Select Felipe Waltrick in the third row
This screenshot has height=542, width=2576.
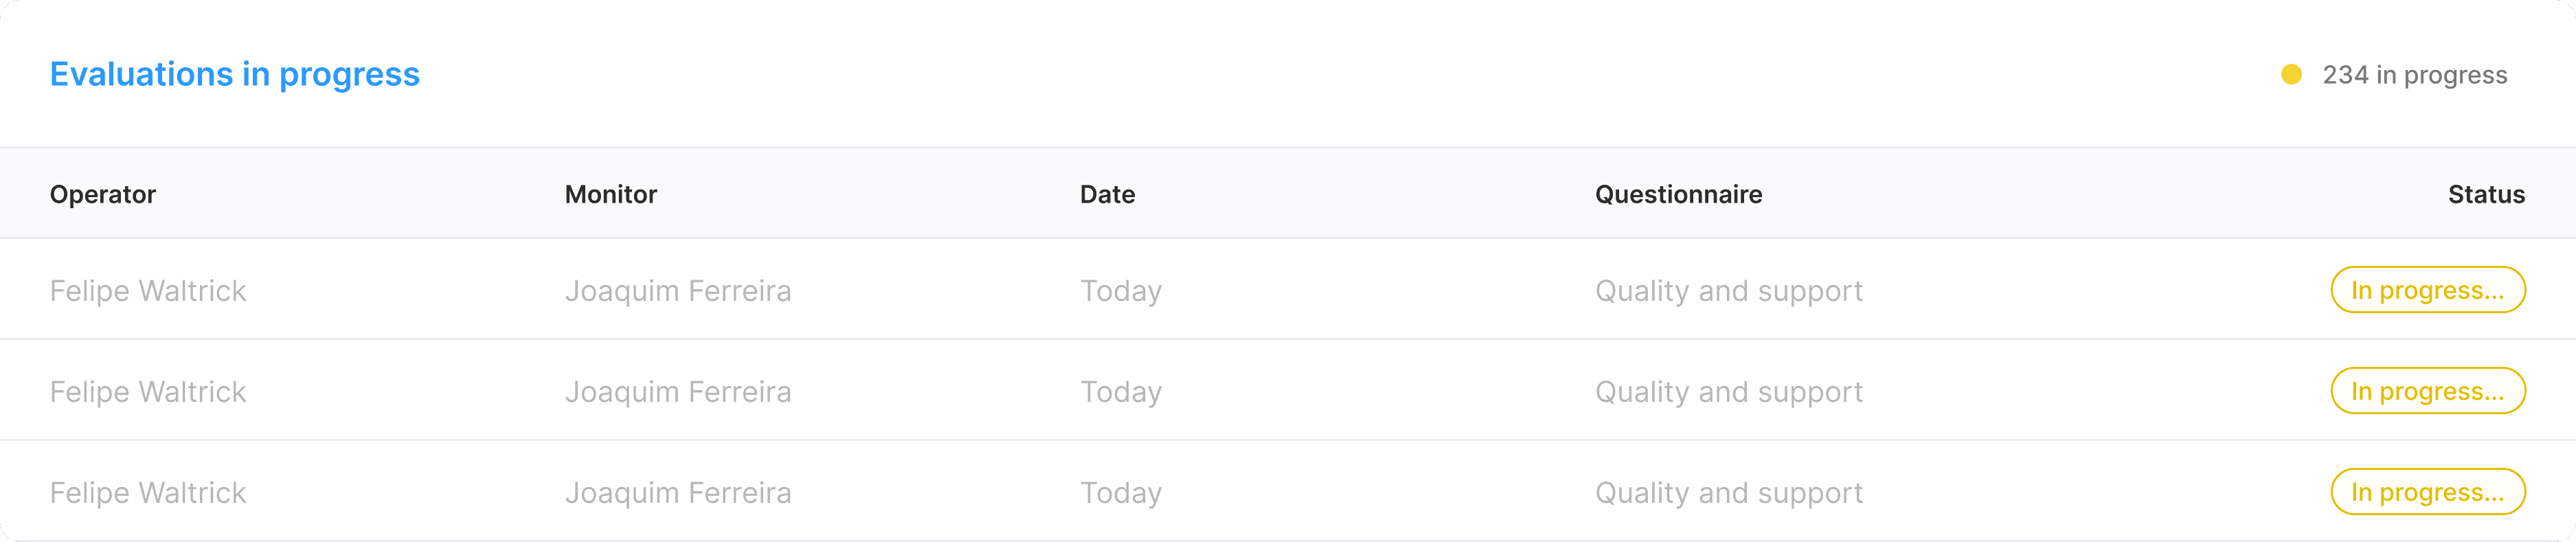tap(148, 493)
